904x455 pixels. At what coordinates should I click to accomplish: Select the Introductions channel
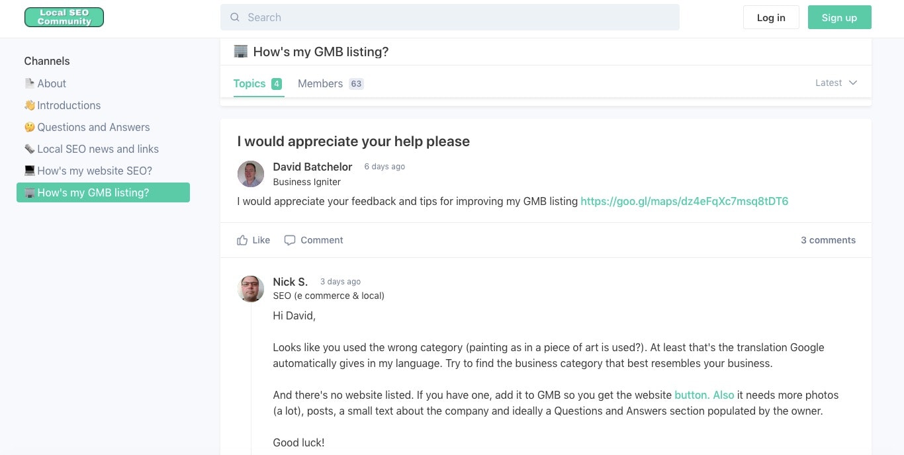point(69,105)
